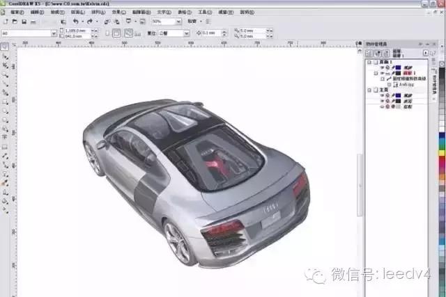Click the Import toolbar icon
446x297 pixels.
point(107,22)
